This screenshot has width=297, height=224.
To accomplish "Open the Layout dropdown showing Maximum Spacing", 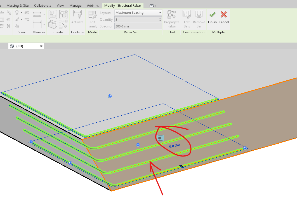I will pyautogui.click(x=161, y=13).
